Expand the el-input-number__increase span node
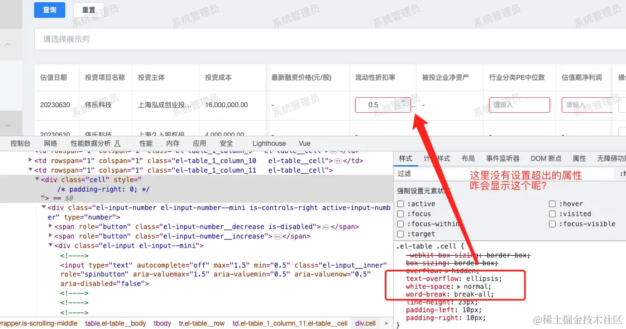Viewport: 626px width, 329px height. [x=50, y=236]
